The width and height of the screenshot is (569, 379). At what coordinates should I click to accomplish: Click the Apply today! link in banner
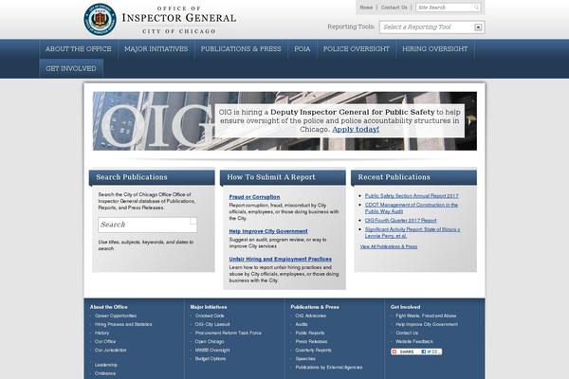pyautogui.click(x=356, y=130)
